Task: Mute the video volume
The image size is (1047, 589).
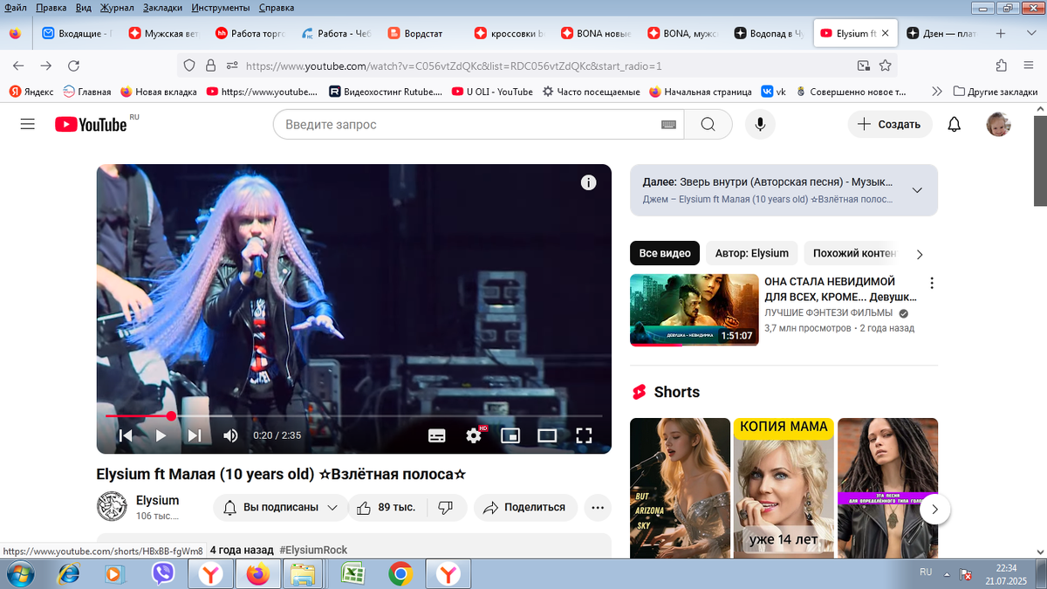Action: (230, 435)
